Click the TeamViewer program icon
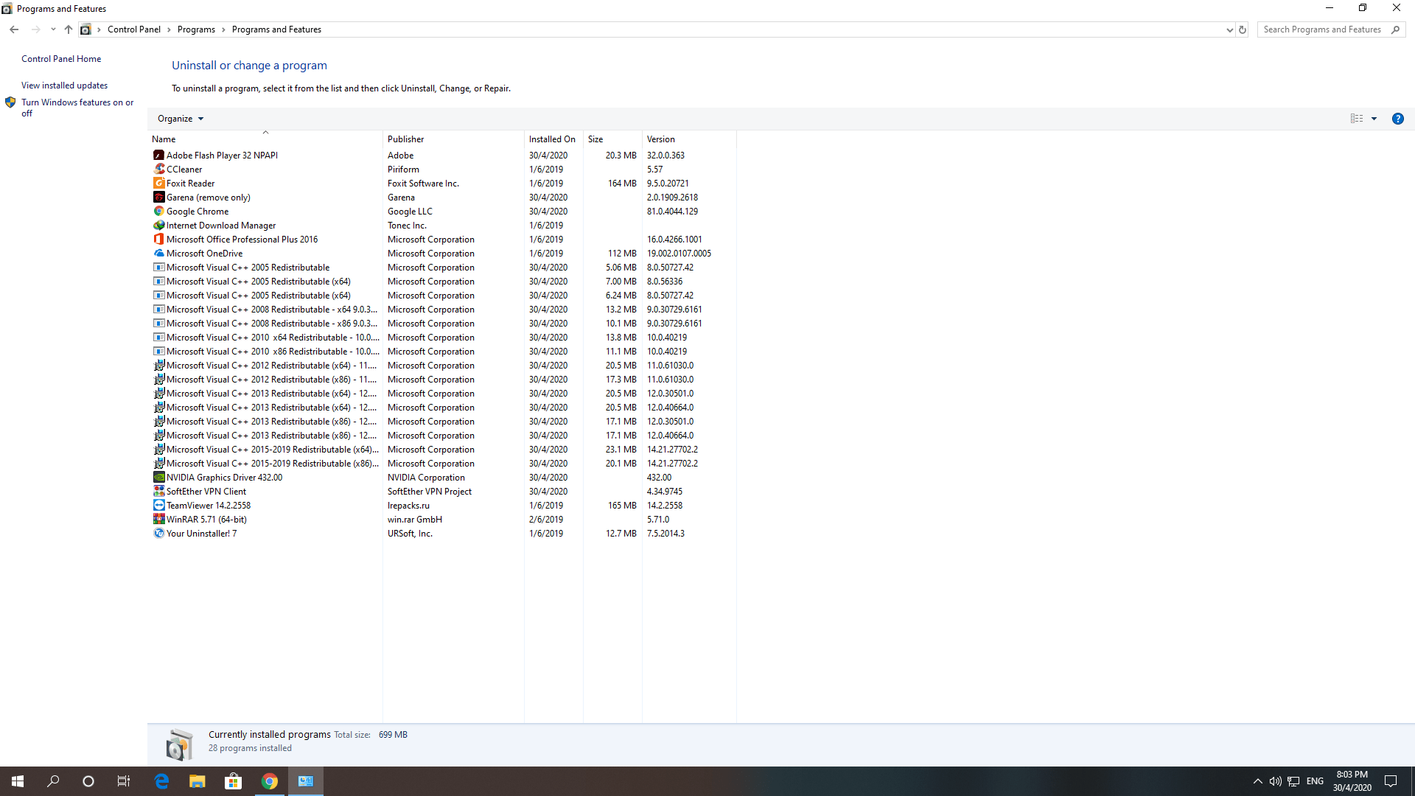 158,506
